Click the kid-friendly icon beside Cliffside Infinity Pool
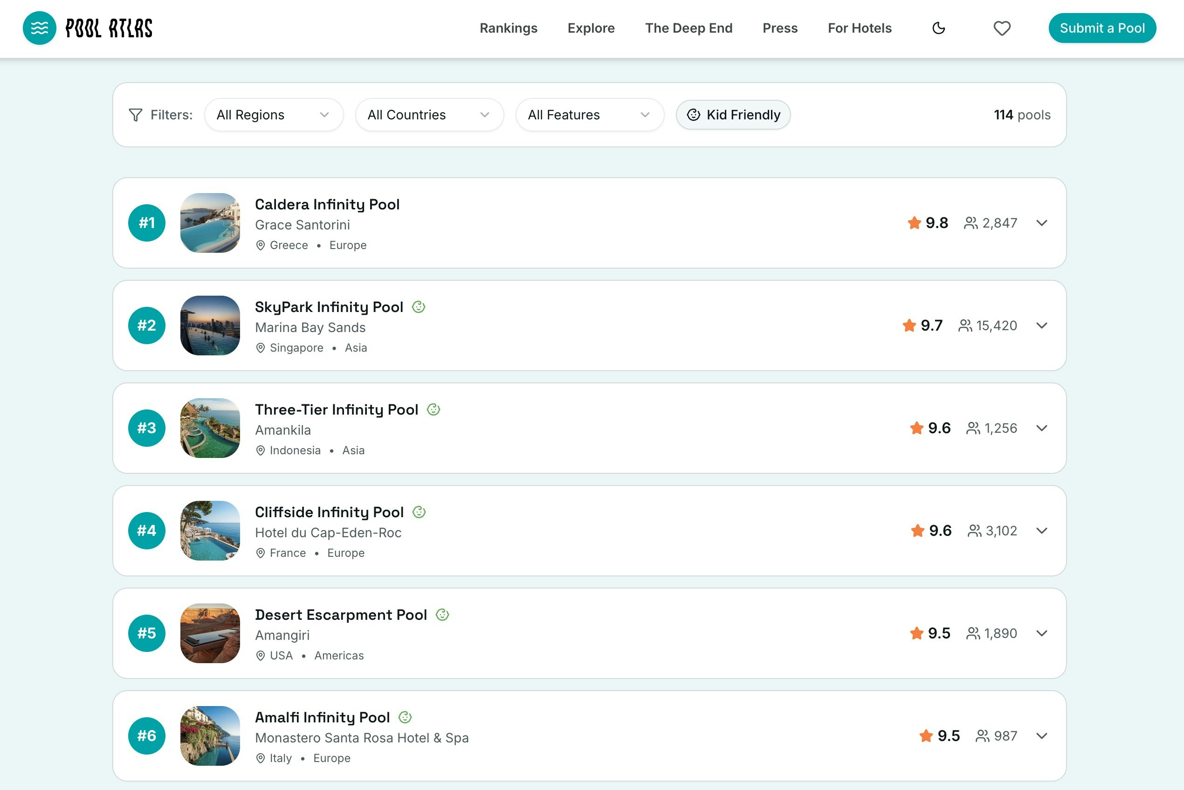1184x790 pixels. [419, 513]
